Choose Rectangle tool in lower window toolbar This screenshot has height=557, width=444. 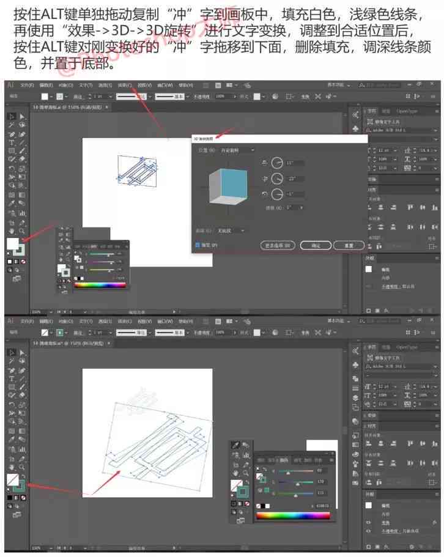pyautogui.click(x=12, y=387)
